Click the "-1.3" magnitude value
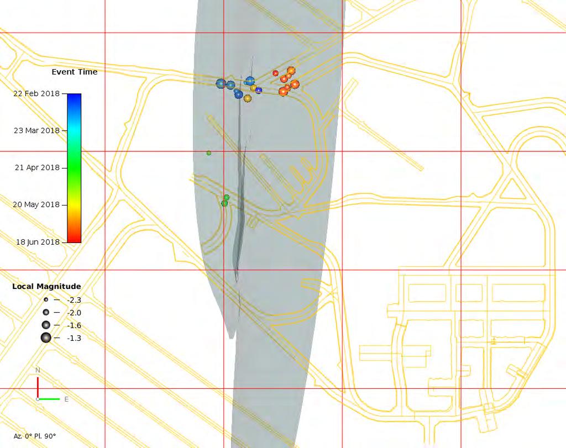Viewport: 566px width, 448px height. coord(74,338)
